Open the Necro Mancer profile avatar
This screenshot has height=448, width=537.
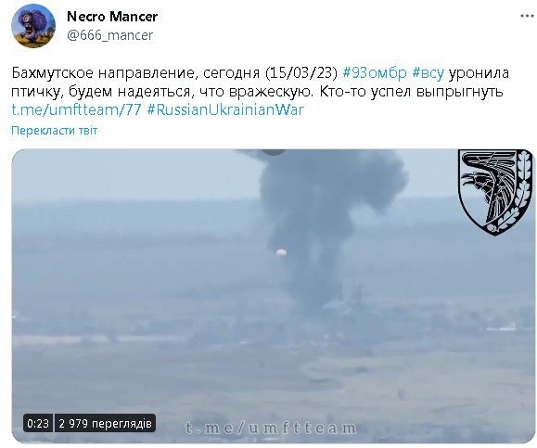click(33, 26)
